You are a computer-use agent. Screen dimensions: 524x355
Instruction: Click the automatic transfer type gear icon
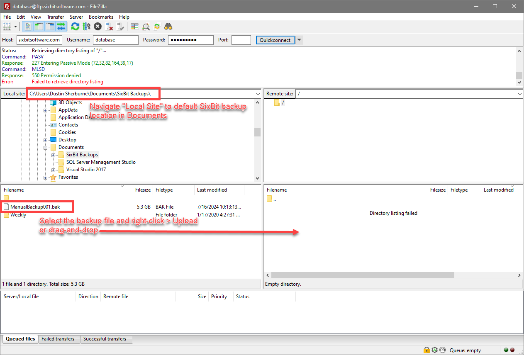coord(434,350)
